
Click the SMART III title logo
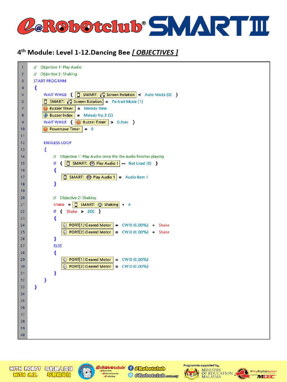point(209,26)
